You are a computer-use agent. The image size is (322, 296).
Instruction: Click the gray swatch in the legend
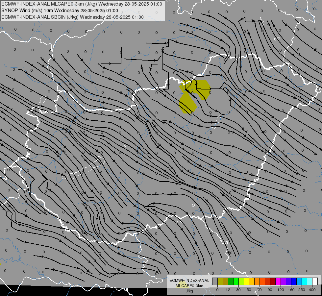[215, 281]
